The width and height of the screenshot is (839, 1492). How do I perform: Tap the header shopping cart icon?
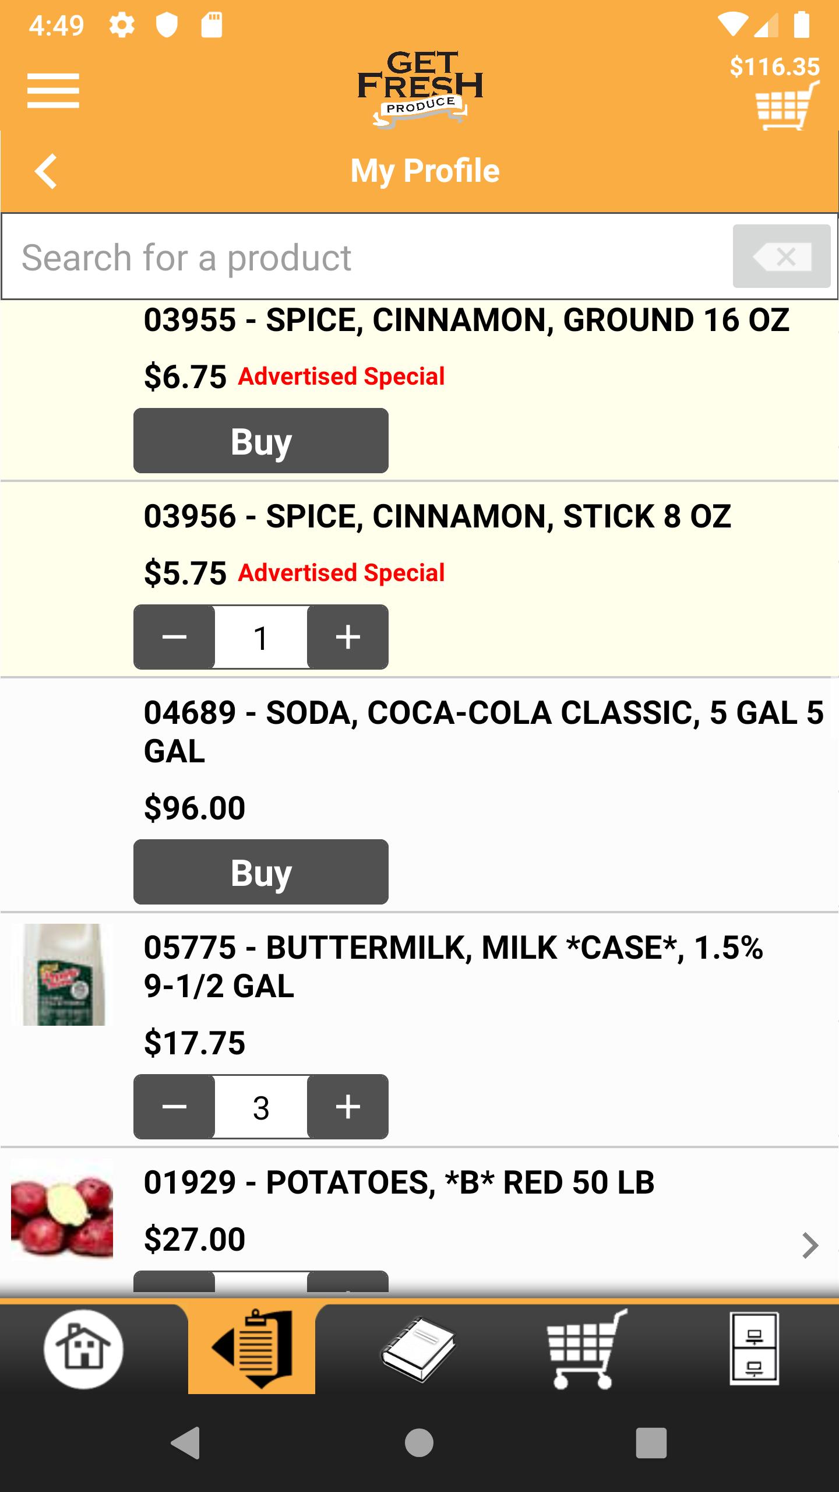787,106
